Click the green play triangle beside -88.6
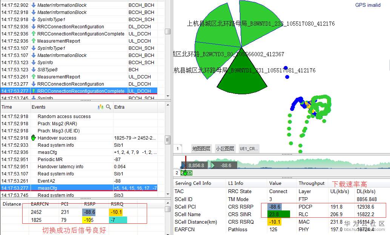 [x=213, y=165]
